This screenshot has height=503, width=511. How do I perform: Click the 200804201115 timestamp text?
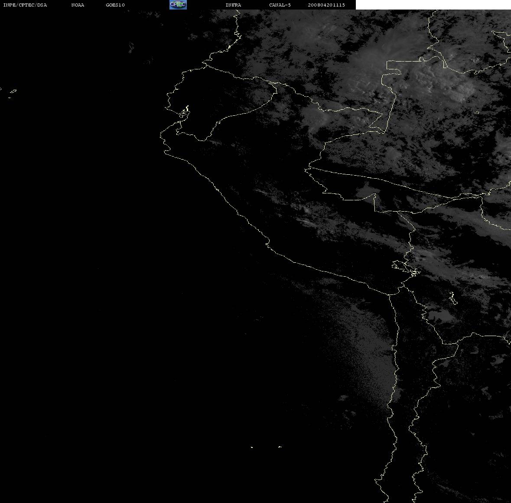[x=326, y=5]
